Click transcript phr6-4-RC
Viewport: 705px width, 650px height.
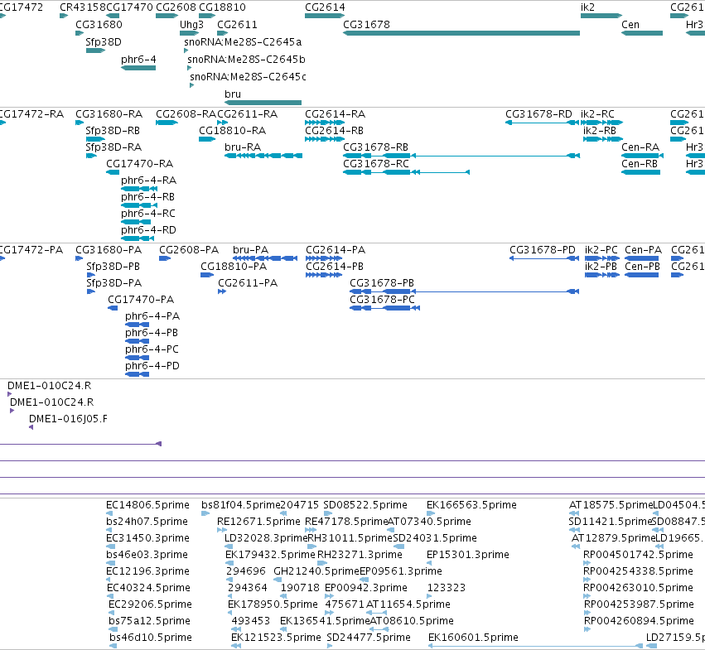click(136, 222)
